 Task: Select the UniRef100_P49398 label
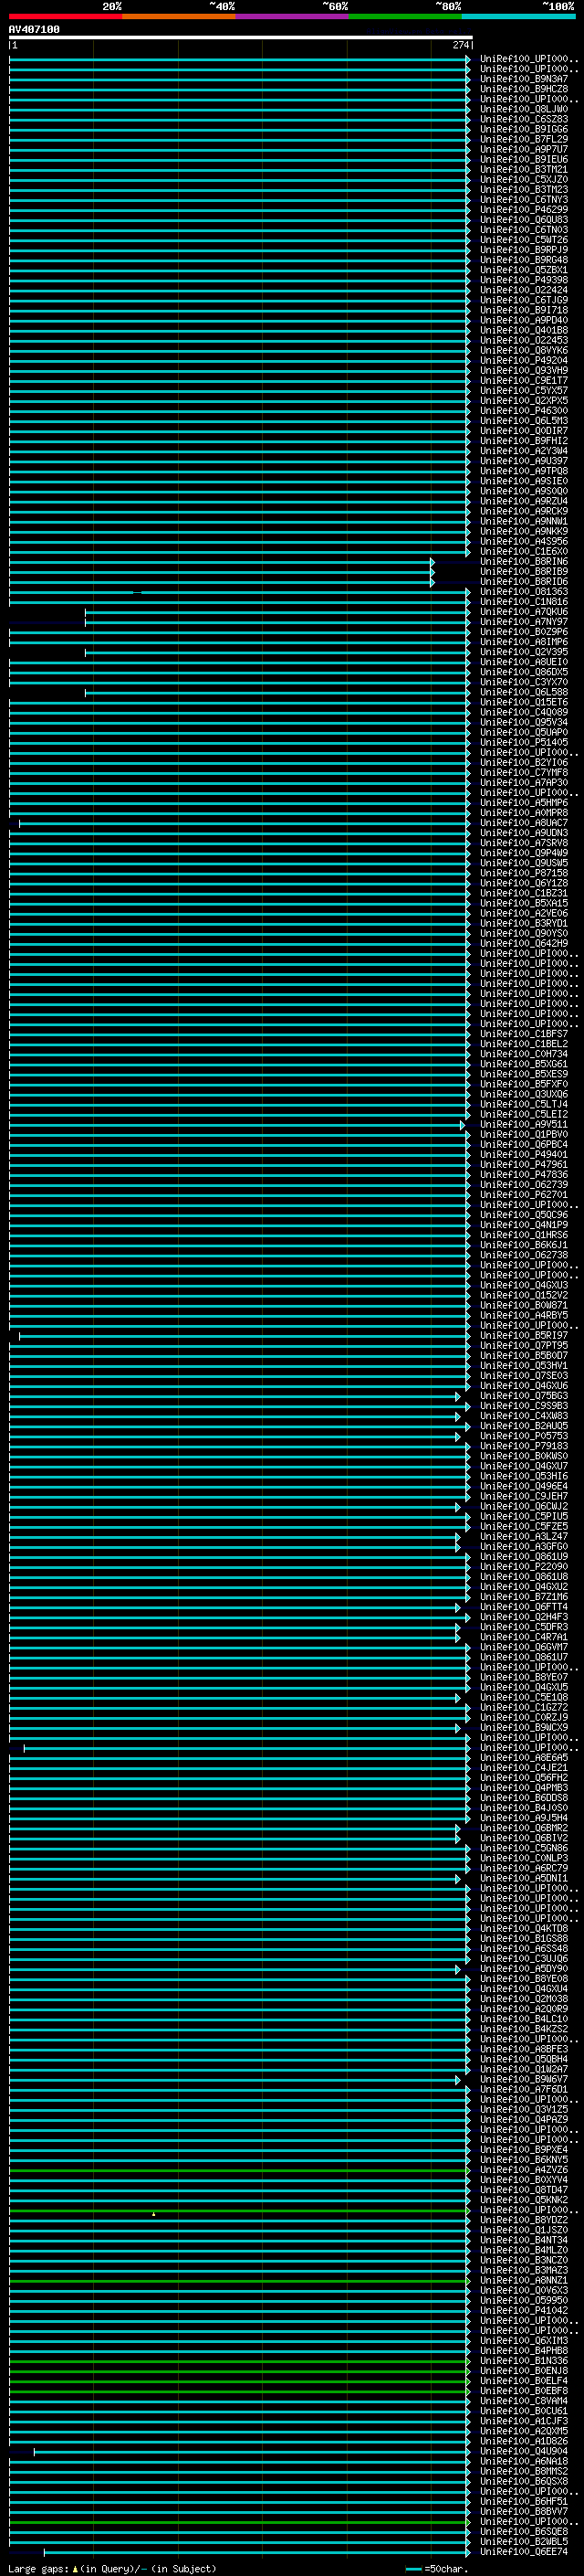(524, 280)
